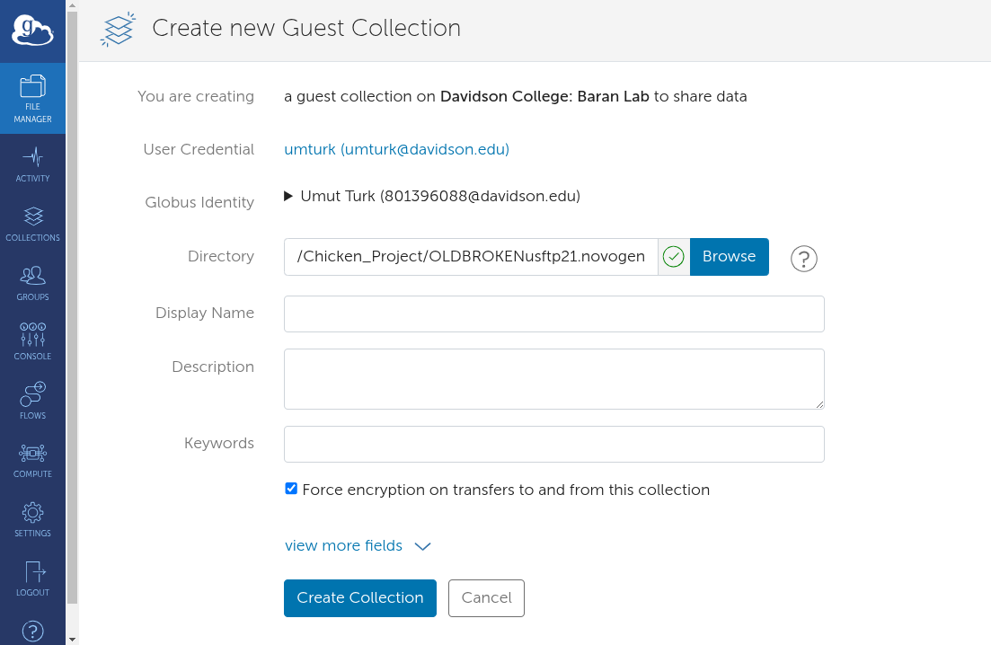Click the Keywords input field

[554, 444]
